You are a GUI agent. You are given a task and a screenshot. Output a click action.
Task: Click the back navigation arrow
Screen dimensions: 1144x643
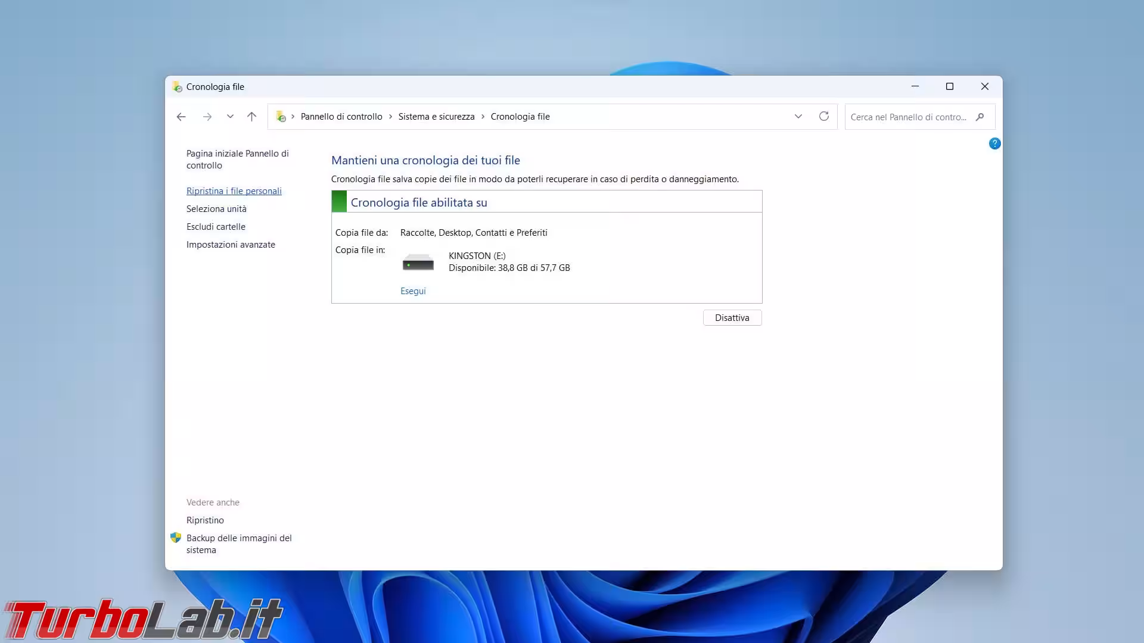[181, 117]
